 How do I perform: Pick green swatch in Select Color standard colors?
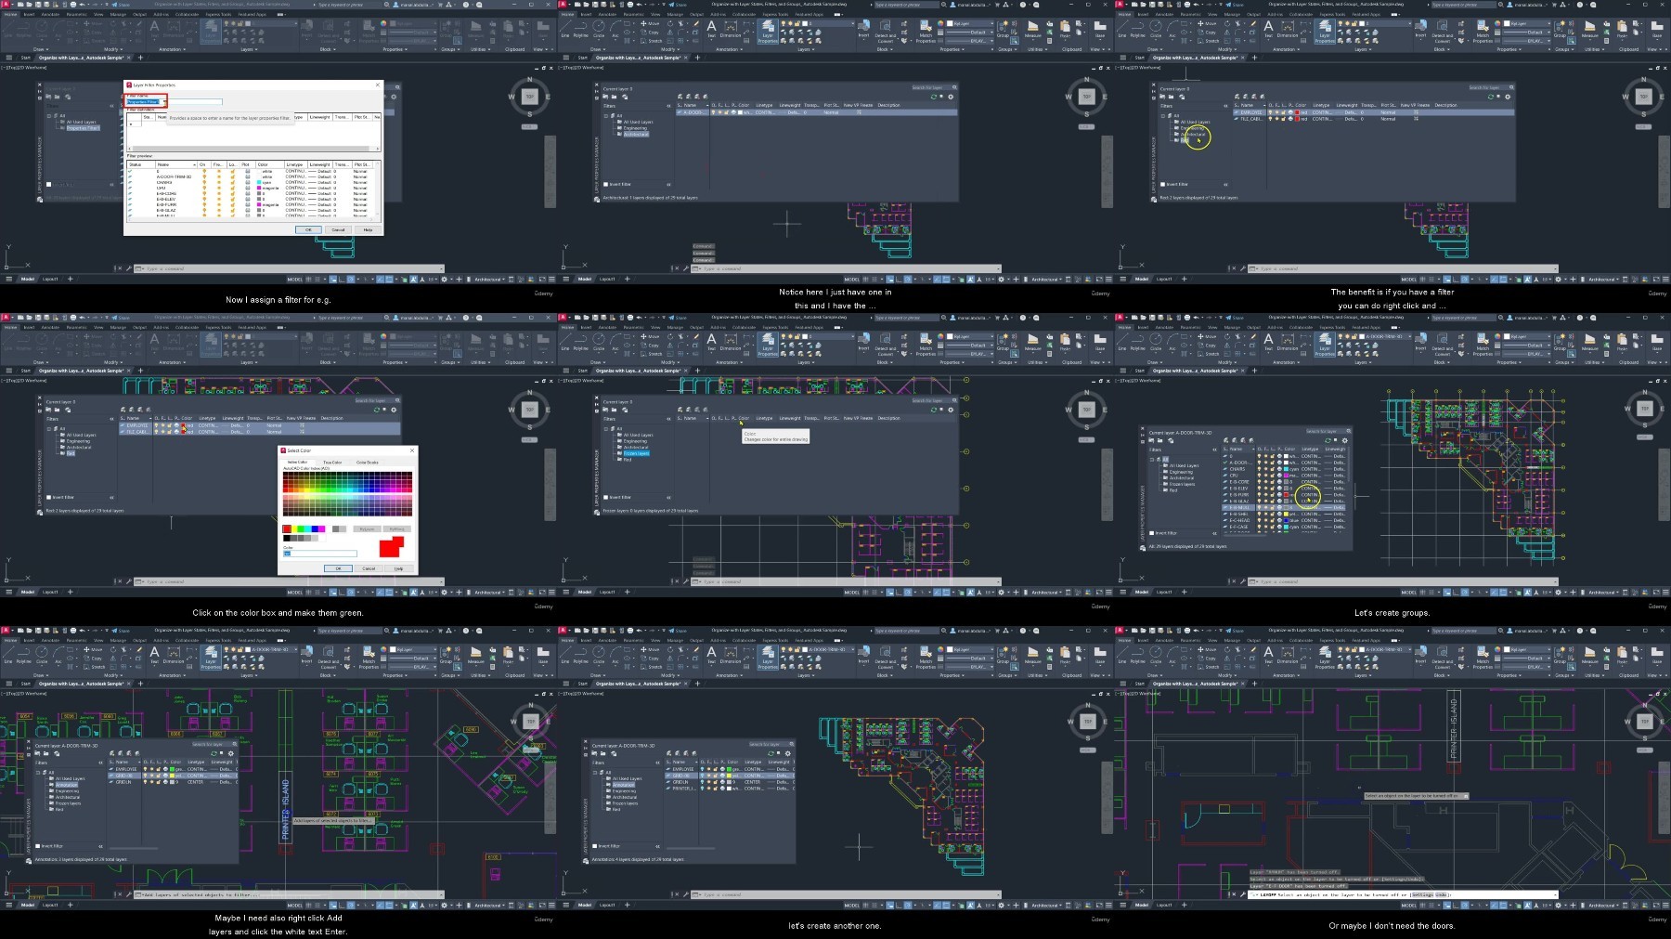(301, 528)
